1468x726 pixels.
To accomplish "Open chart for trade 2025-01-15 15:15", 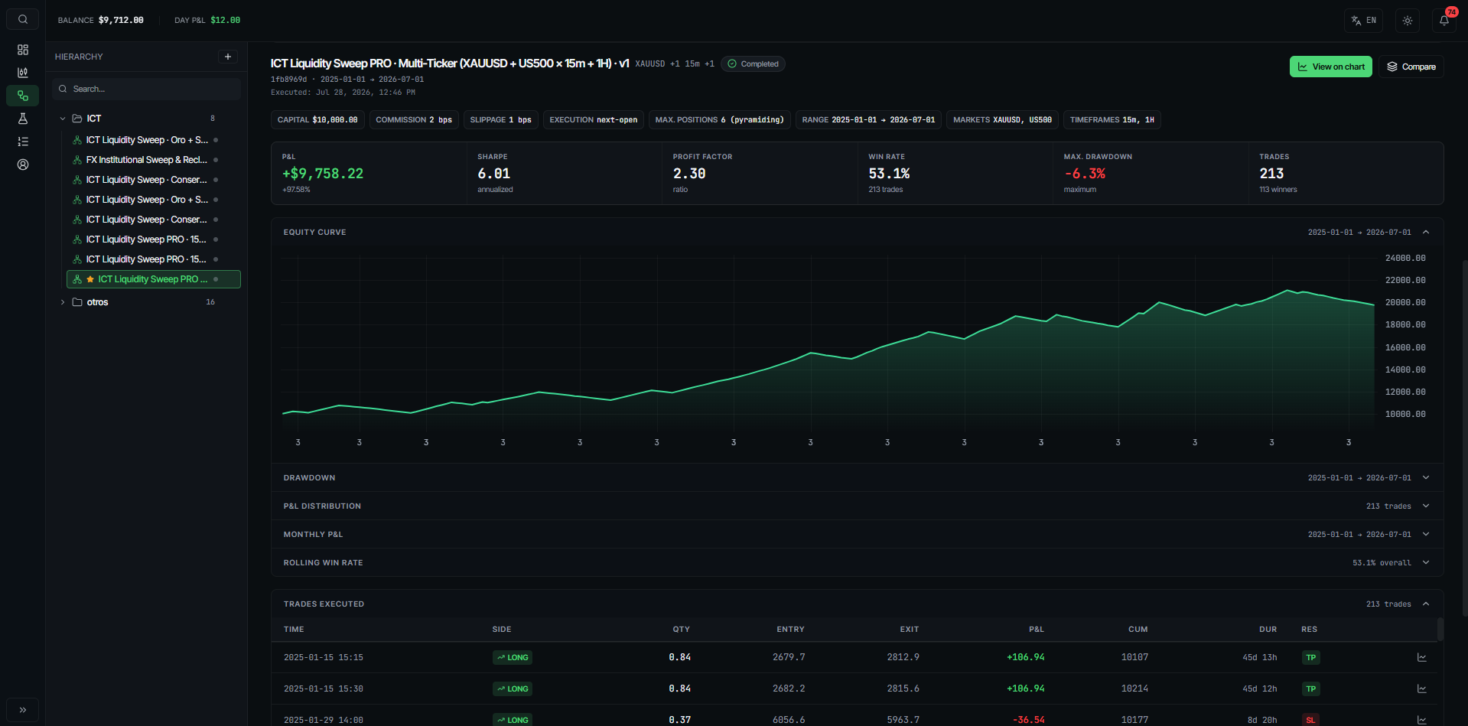I will (x=1422, y=658).
